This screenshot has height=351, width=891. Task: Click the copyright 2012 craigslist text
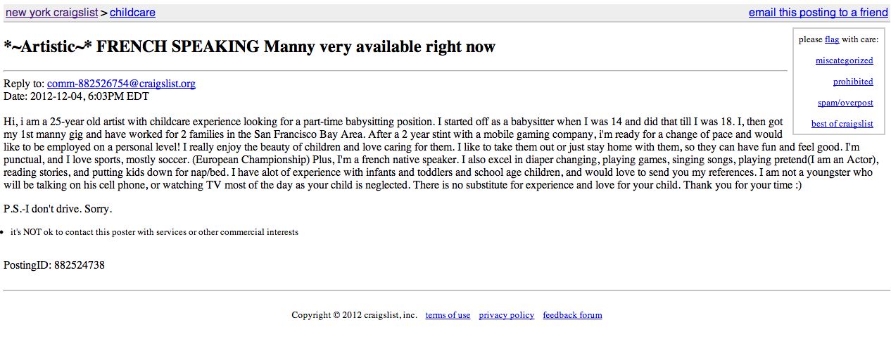354,315
